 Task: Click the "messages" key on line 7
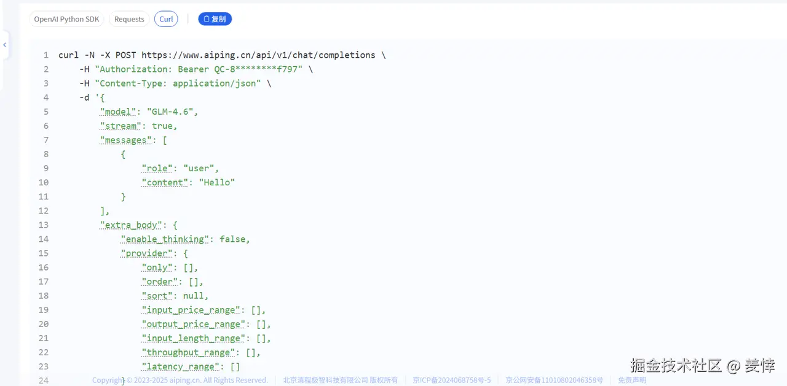click(126, 140)
